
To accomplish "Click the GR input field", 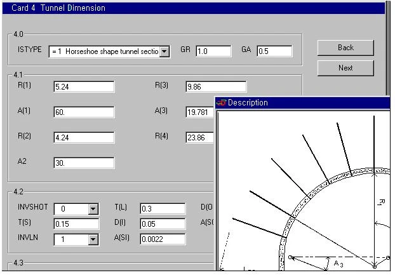I will tap(213, 51).
